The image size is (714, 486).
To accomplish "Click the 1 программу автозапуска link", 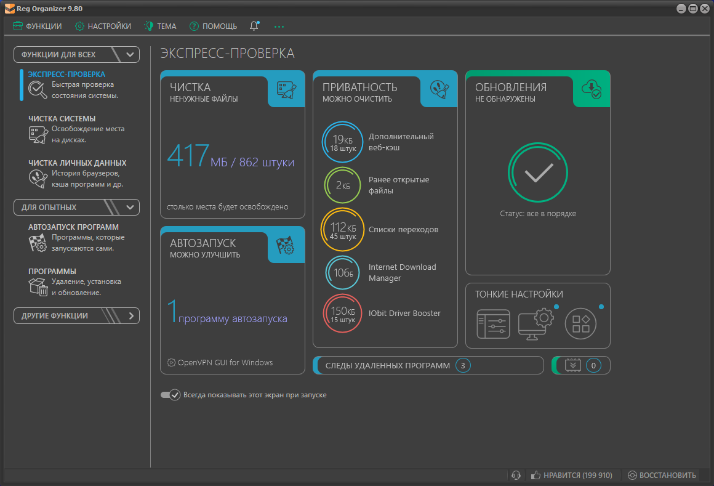I will 227,313.
